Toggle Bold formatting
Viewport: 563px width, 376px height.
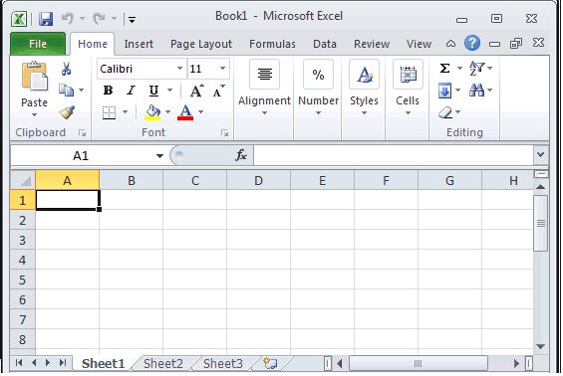coord(108,91)
